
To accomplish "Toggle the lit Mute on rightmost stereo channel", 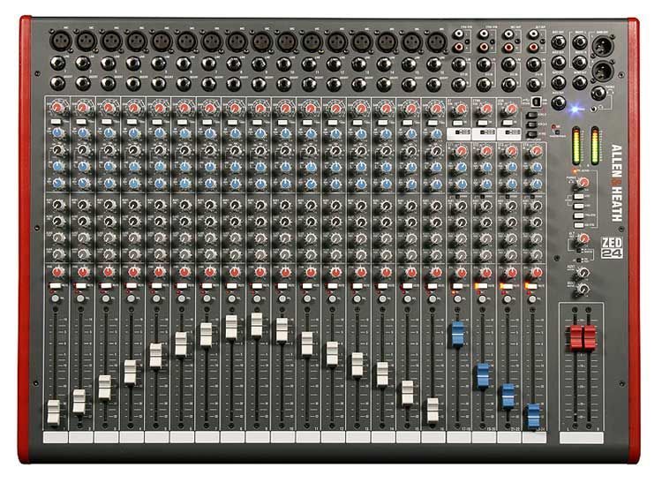I will pyautogui.click(x=530, y=286).
